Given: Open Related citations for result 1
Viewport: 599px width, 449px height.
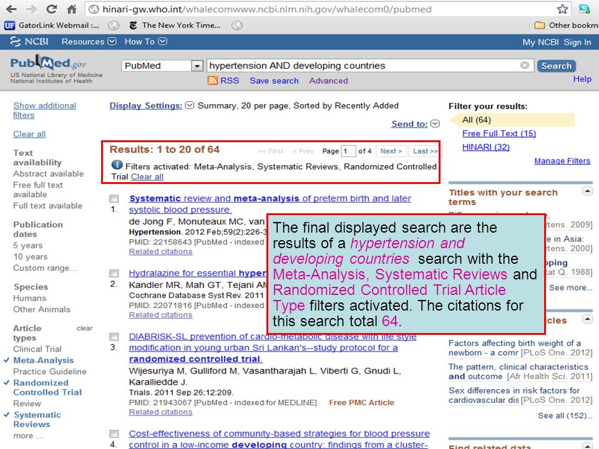Looking at the screenshot, I should click(x=160, y=251).
